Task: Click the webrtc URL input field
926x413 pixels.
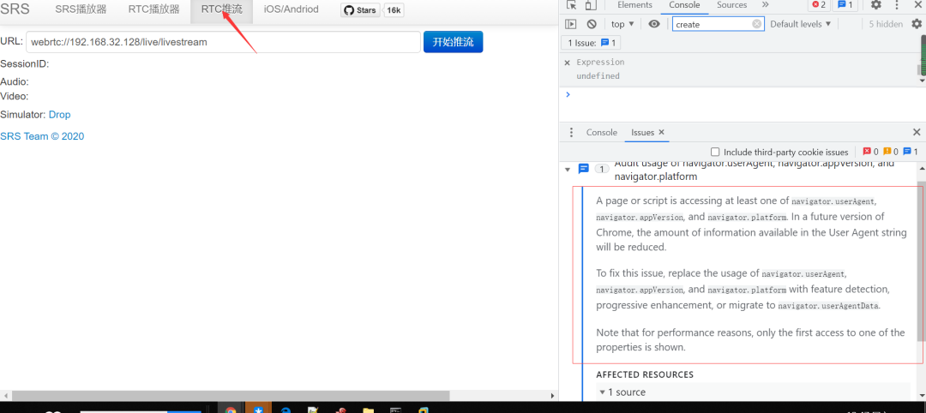Action: pyautogui.click(x=223, y=42)
